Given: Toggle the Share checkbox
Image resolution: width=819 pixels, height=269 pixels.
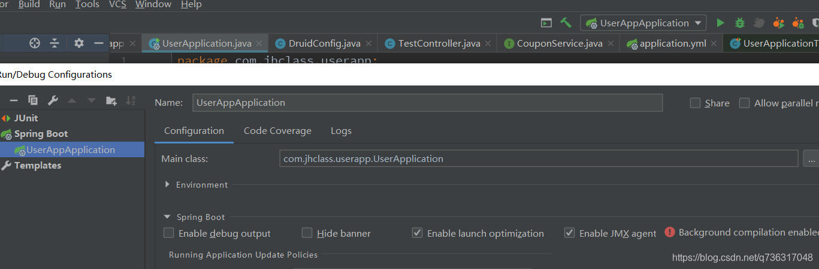Looking at the screenshot, I should click(696, 103).
